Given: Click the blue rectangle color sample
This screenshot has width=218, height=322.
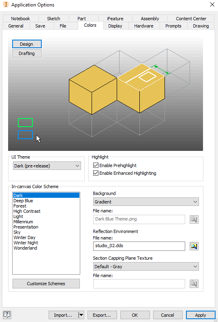Looking at the screenshot, I should pos(25,135).
